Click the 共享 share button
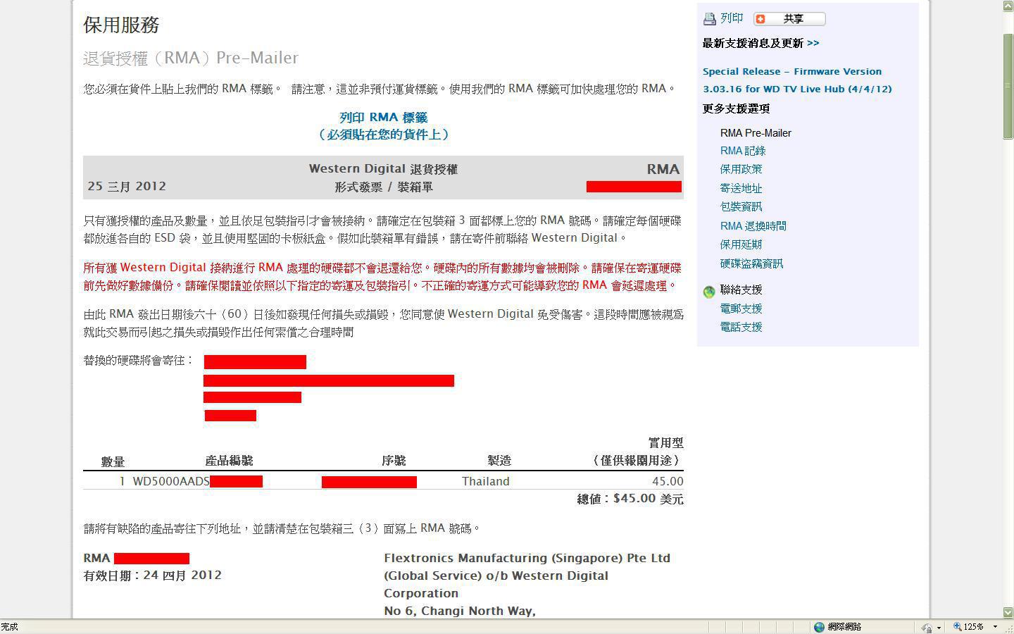Screen dimensions: 1014x634 pos(789,19)
